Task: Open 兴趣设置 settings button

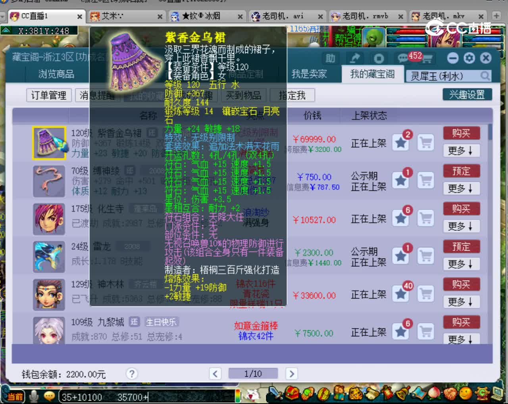Action: (467, 95)
